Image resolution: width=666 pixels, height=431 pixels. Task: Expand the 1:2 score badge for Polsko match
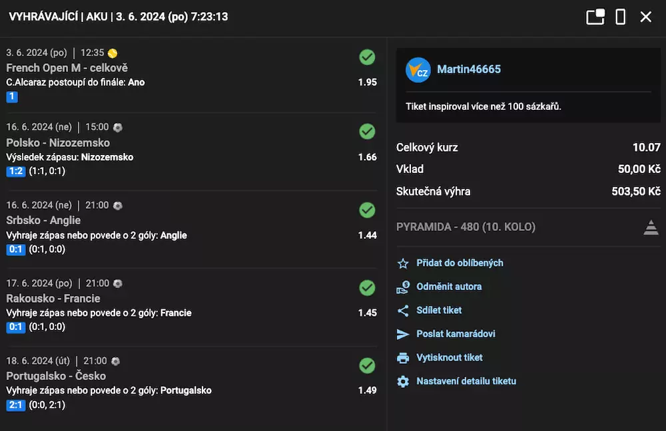click(x=15, y=172)
